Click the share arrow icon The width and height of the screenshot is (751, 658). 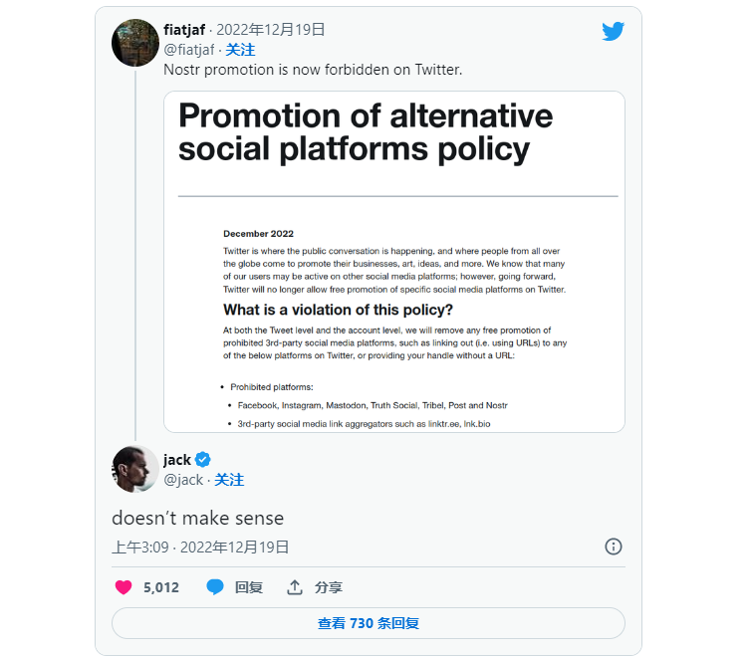(x=295, y=587)
